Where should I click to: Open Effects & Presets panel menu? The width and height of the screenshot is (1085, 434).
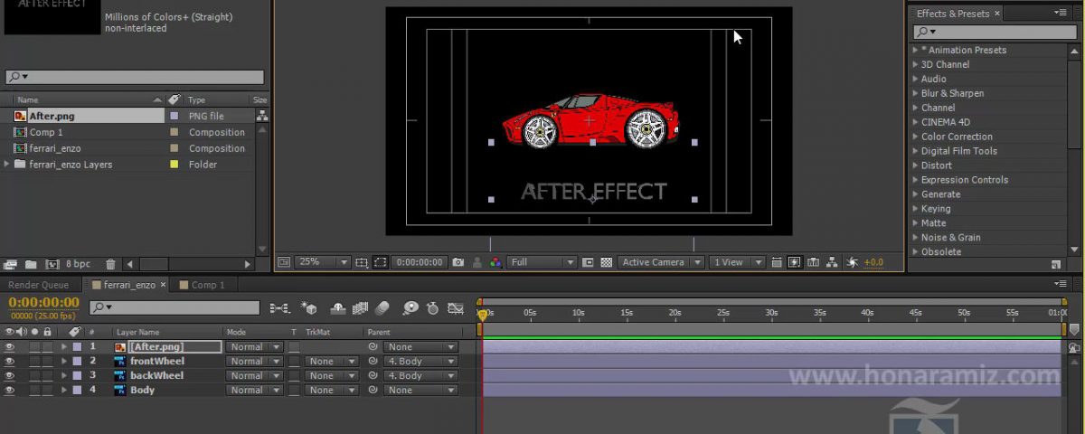1061,14
